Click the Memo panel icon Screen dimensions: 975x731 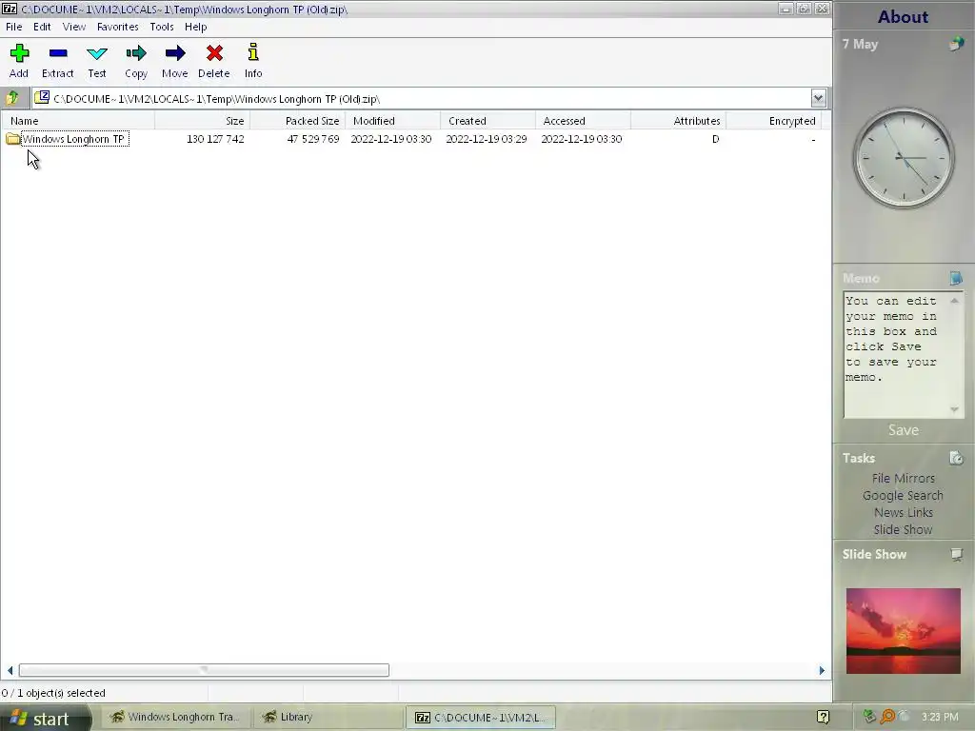pos(956,278)
